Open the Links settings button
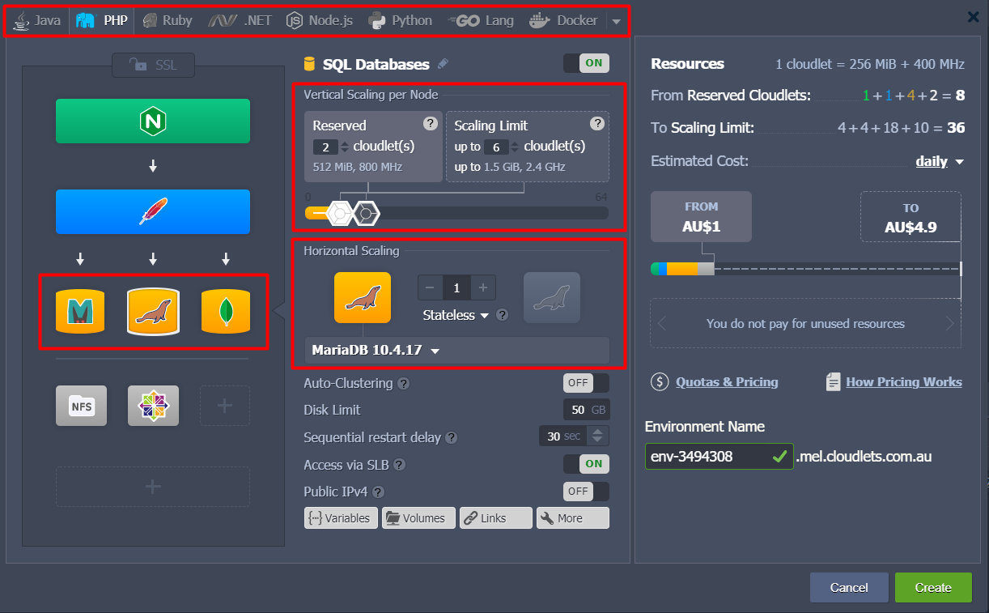The width and height of the screenshot is (989, 613). [495, 518]
